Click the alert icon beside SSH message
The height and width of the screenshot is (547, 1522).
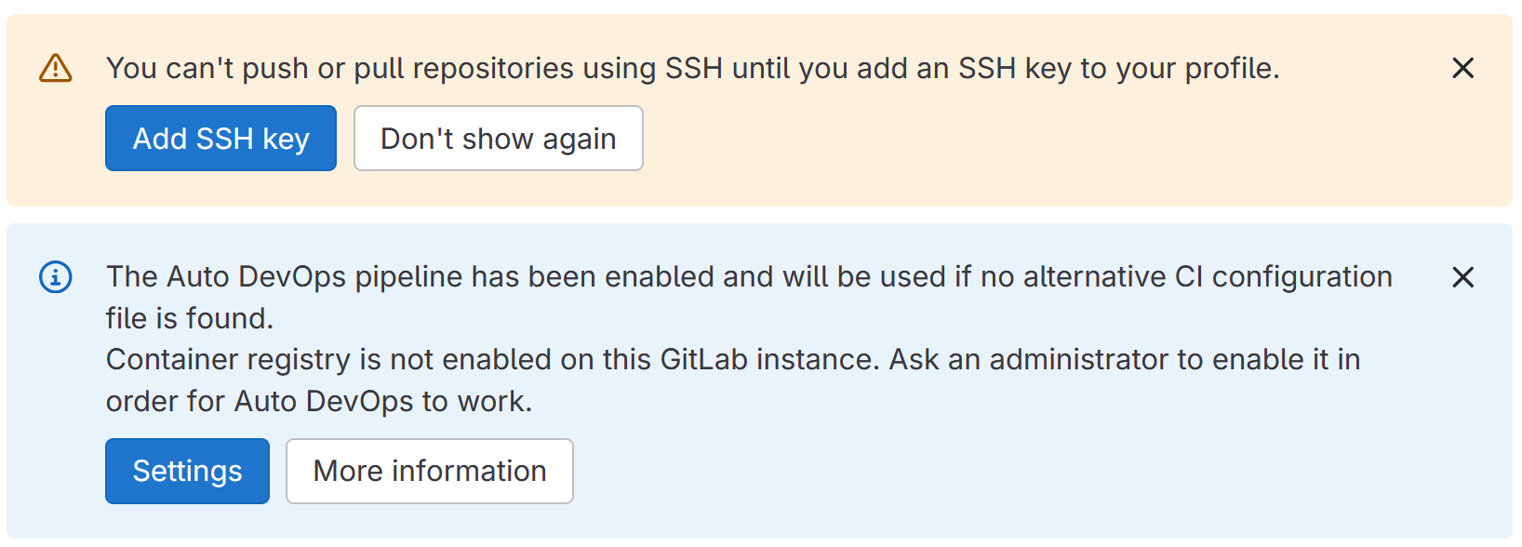(56, 67)
